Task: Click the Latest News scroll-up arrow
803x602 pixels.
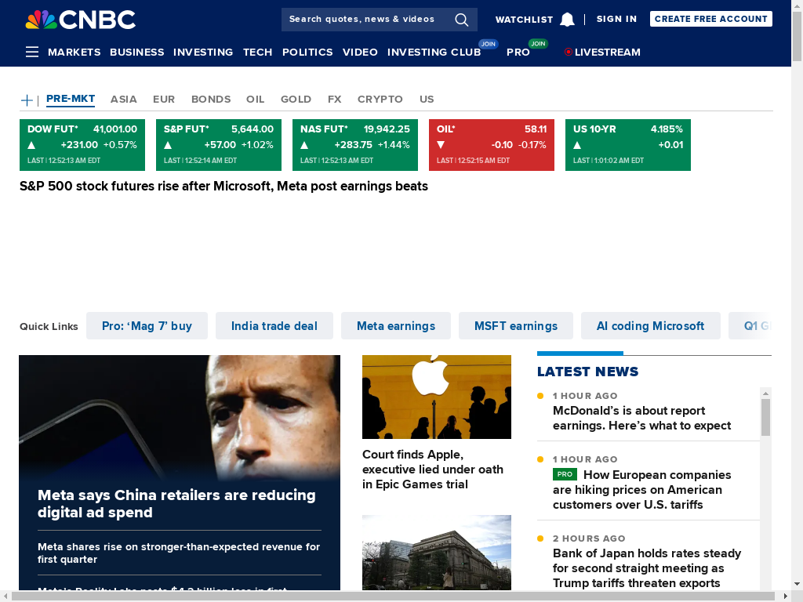Action: tap(765, 393)
